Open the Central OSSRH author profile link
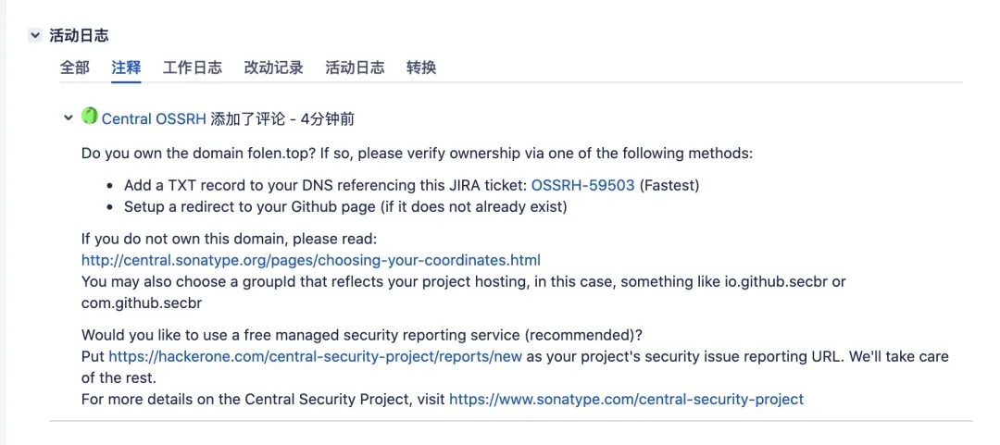This screenshot has width=1000, height=445. point(154,118)
